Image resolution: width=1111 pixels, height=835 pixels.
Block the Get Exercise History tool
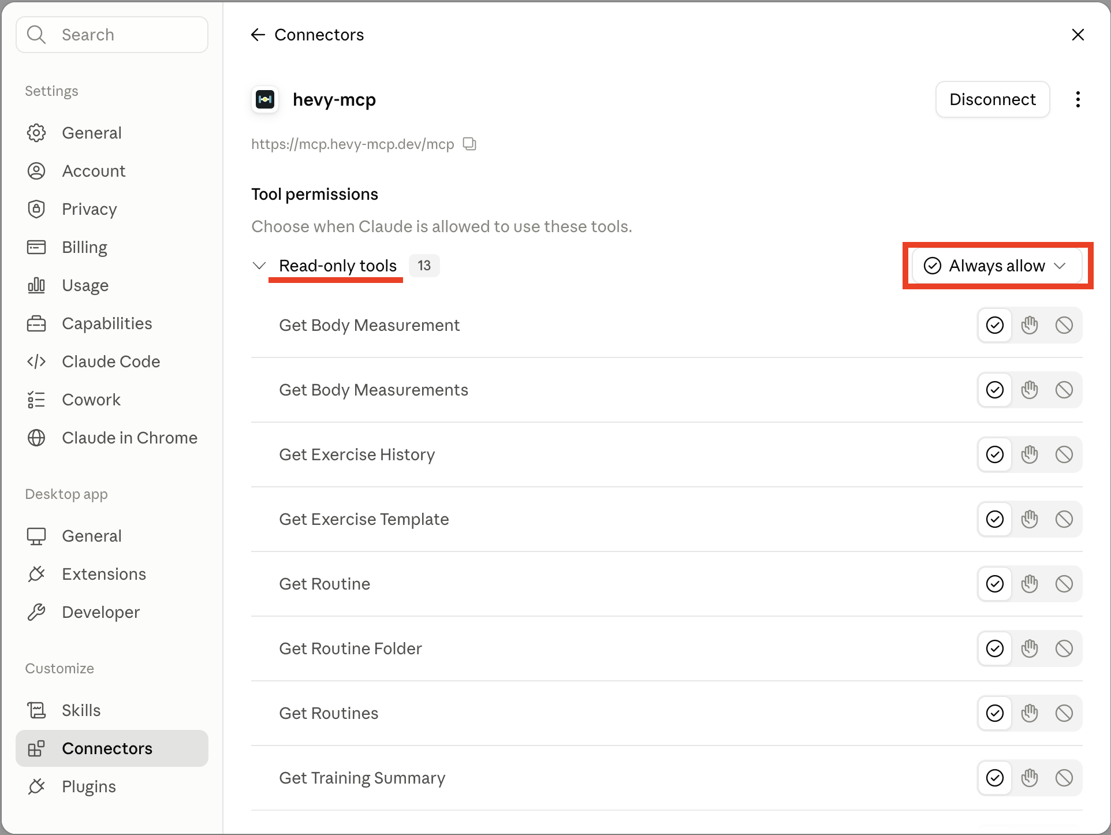(1064, 454)
